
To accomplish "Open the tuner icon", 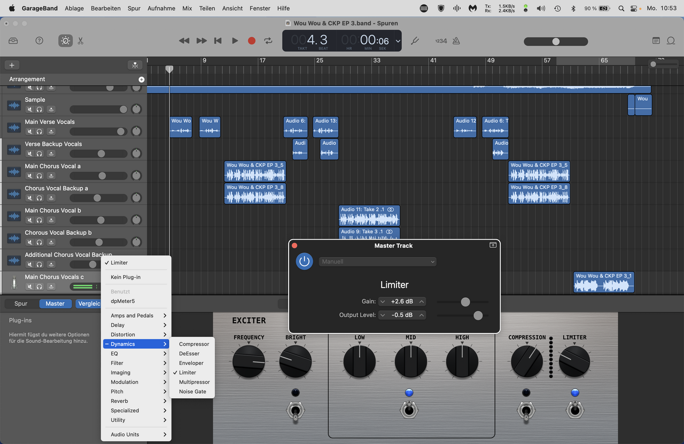I will tap(415, 41).
